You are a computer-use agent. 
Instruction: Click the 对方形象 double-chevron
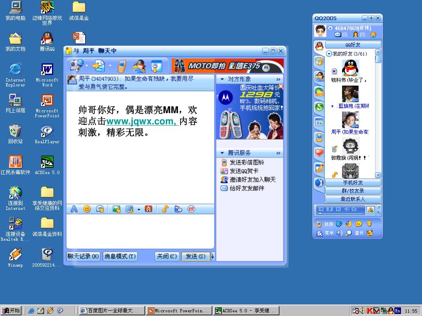[x=278, y=79]
